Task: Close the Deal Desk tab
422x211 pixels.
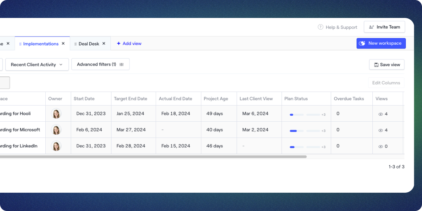Action: [104, 44]
